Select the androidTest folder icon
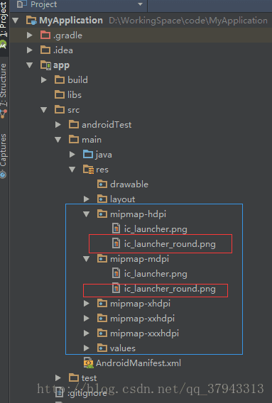This screenshot has height=403, width=272. (74, 124)
